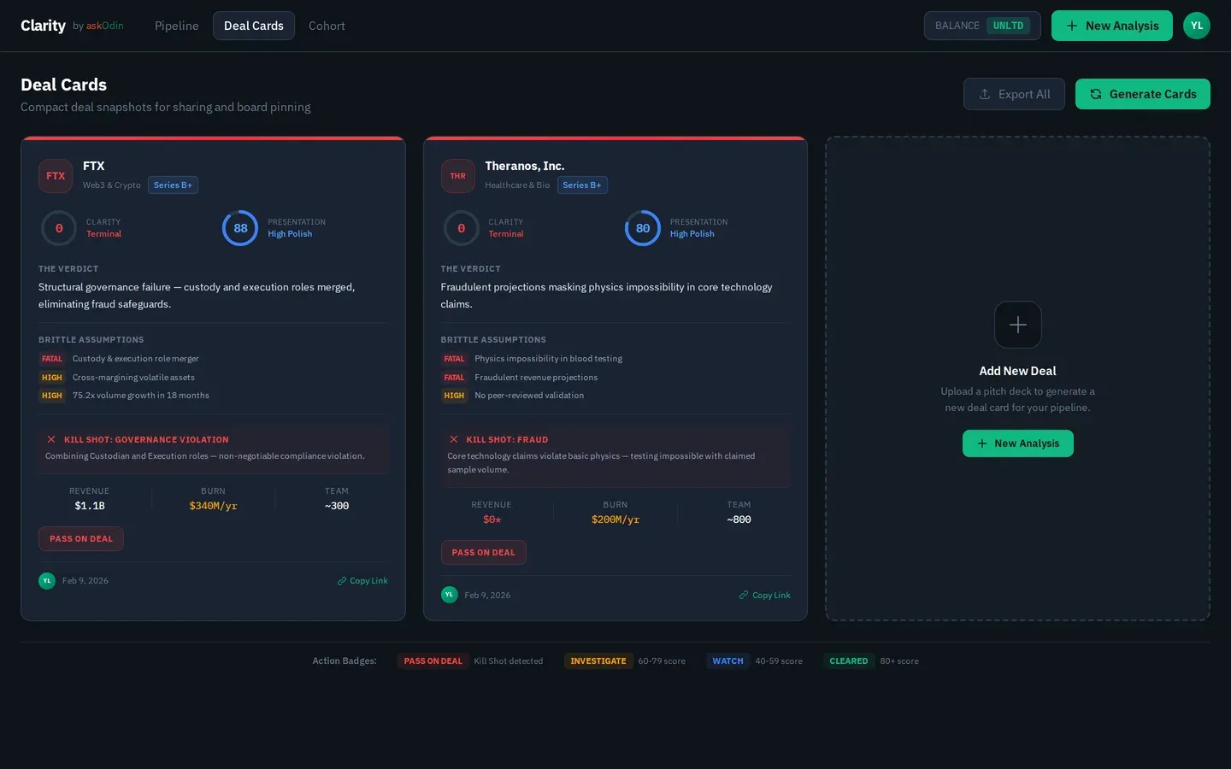This screenshot has height=769, width=1231.
Task: Switch to the Cohort view
Action: pyautogui.click(x=327, y=26)
